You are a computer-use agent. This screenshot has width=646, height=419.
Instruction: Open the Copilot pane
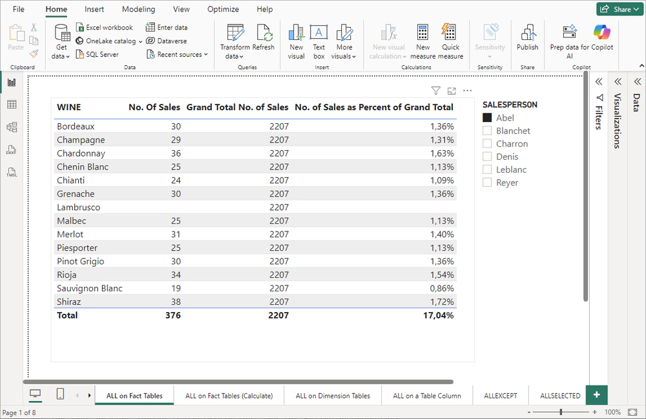click(602, 38)
